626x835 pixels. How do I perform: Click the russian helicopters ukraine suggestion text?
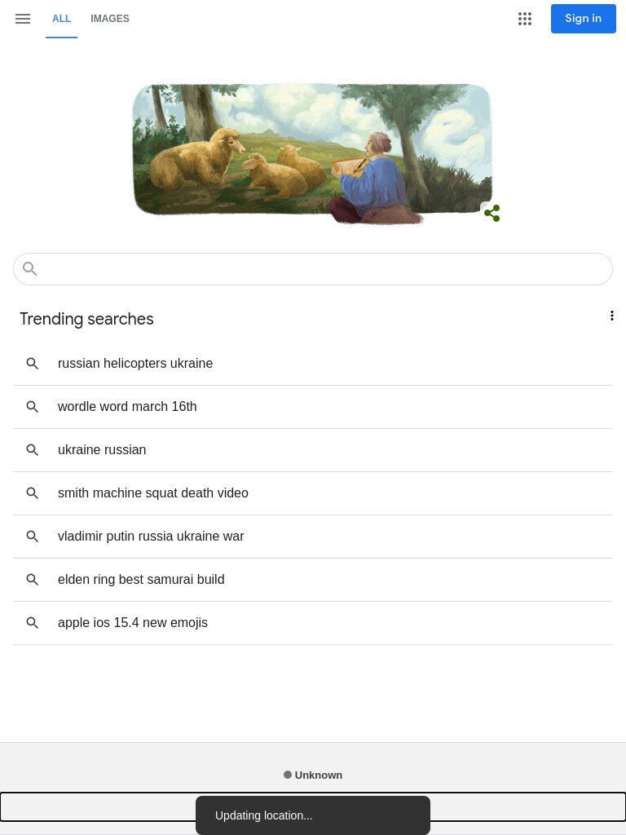coord(135,363)
